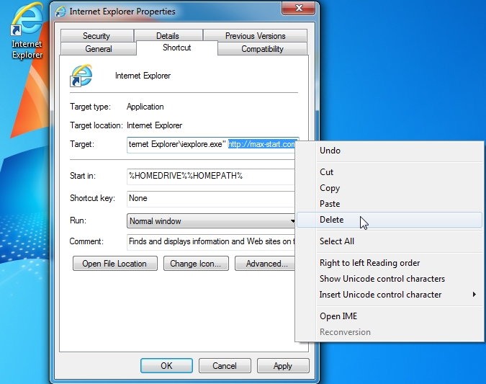Choose Copy from the context menu
486x384 pixels.
point(390,188)
